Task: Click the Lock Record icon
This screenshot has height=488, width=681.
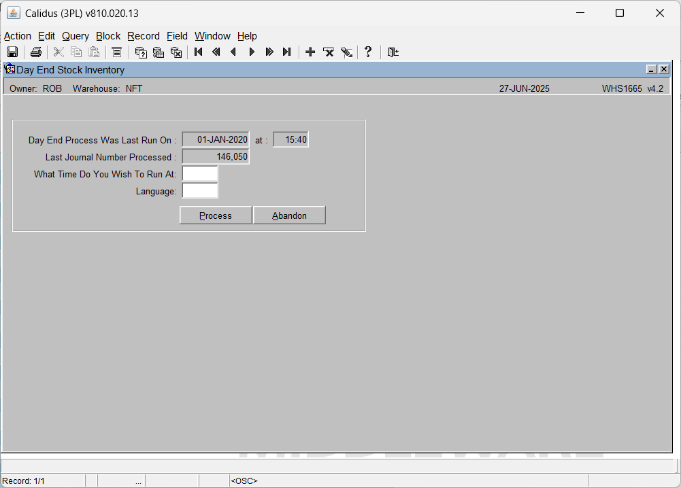Action: click(346, 52)
